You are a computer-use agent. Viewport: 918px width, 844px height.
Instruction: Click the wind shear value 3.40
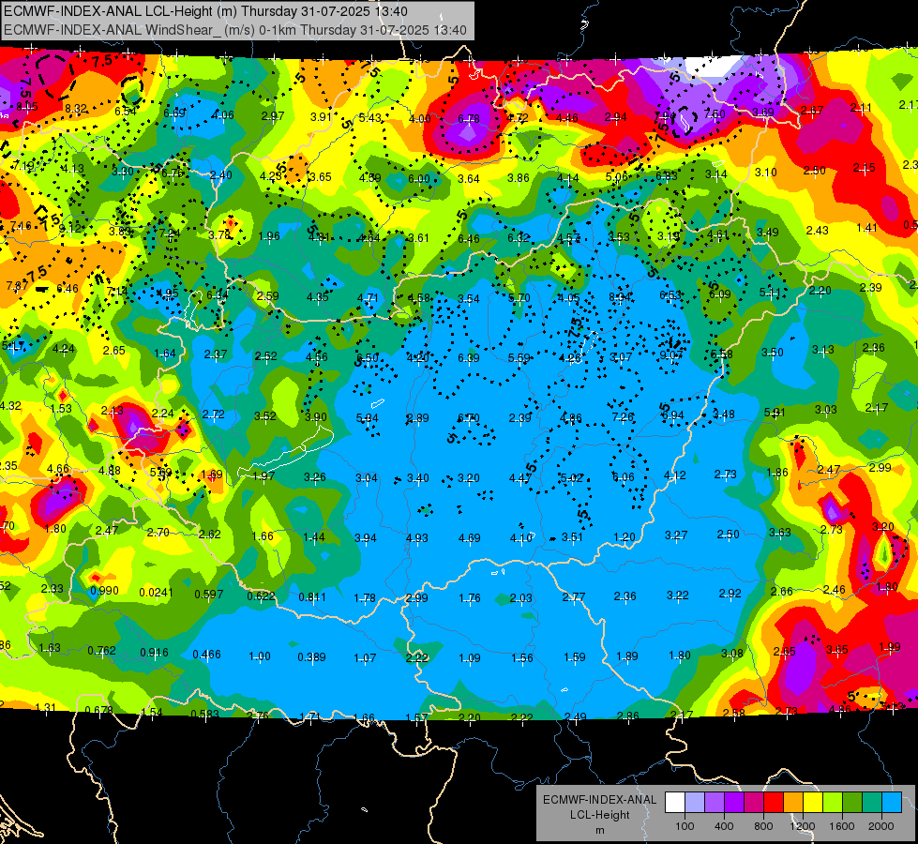coord(417,478)
